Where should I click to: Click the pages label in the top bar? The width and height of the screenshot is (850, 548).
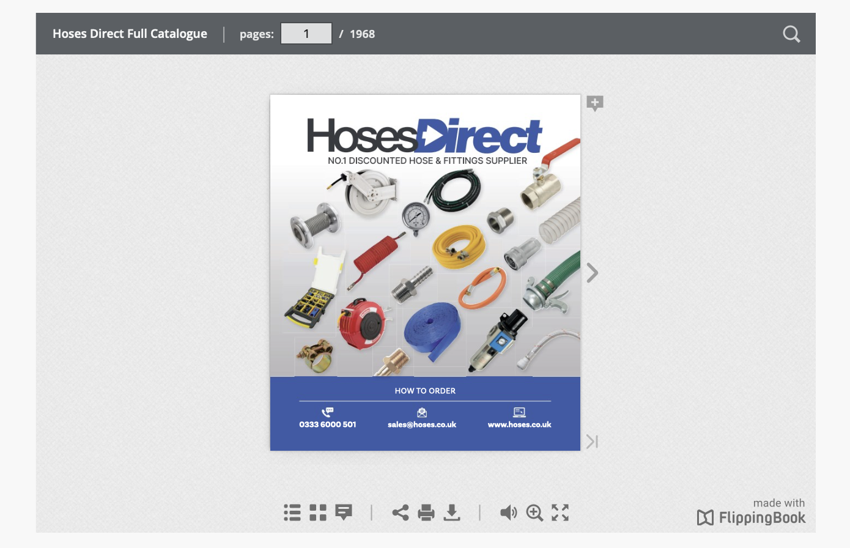click(x=256, y=34)
